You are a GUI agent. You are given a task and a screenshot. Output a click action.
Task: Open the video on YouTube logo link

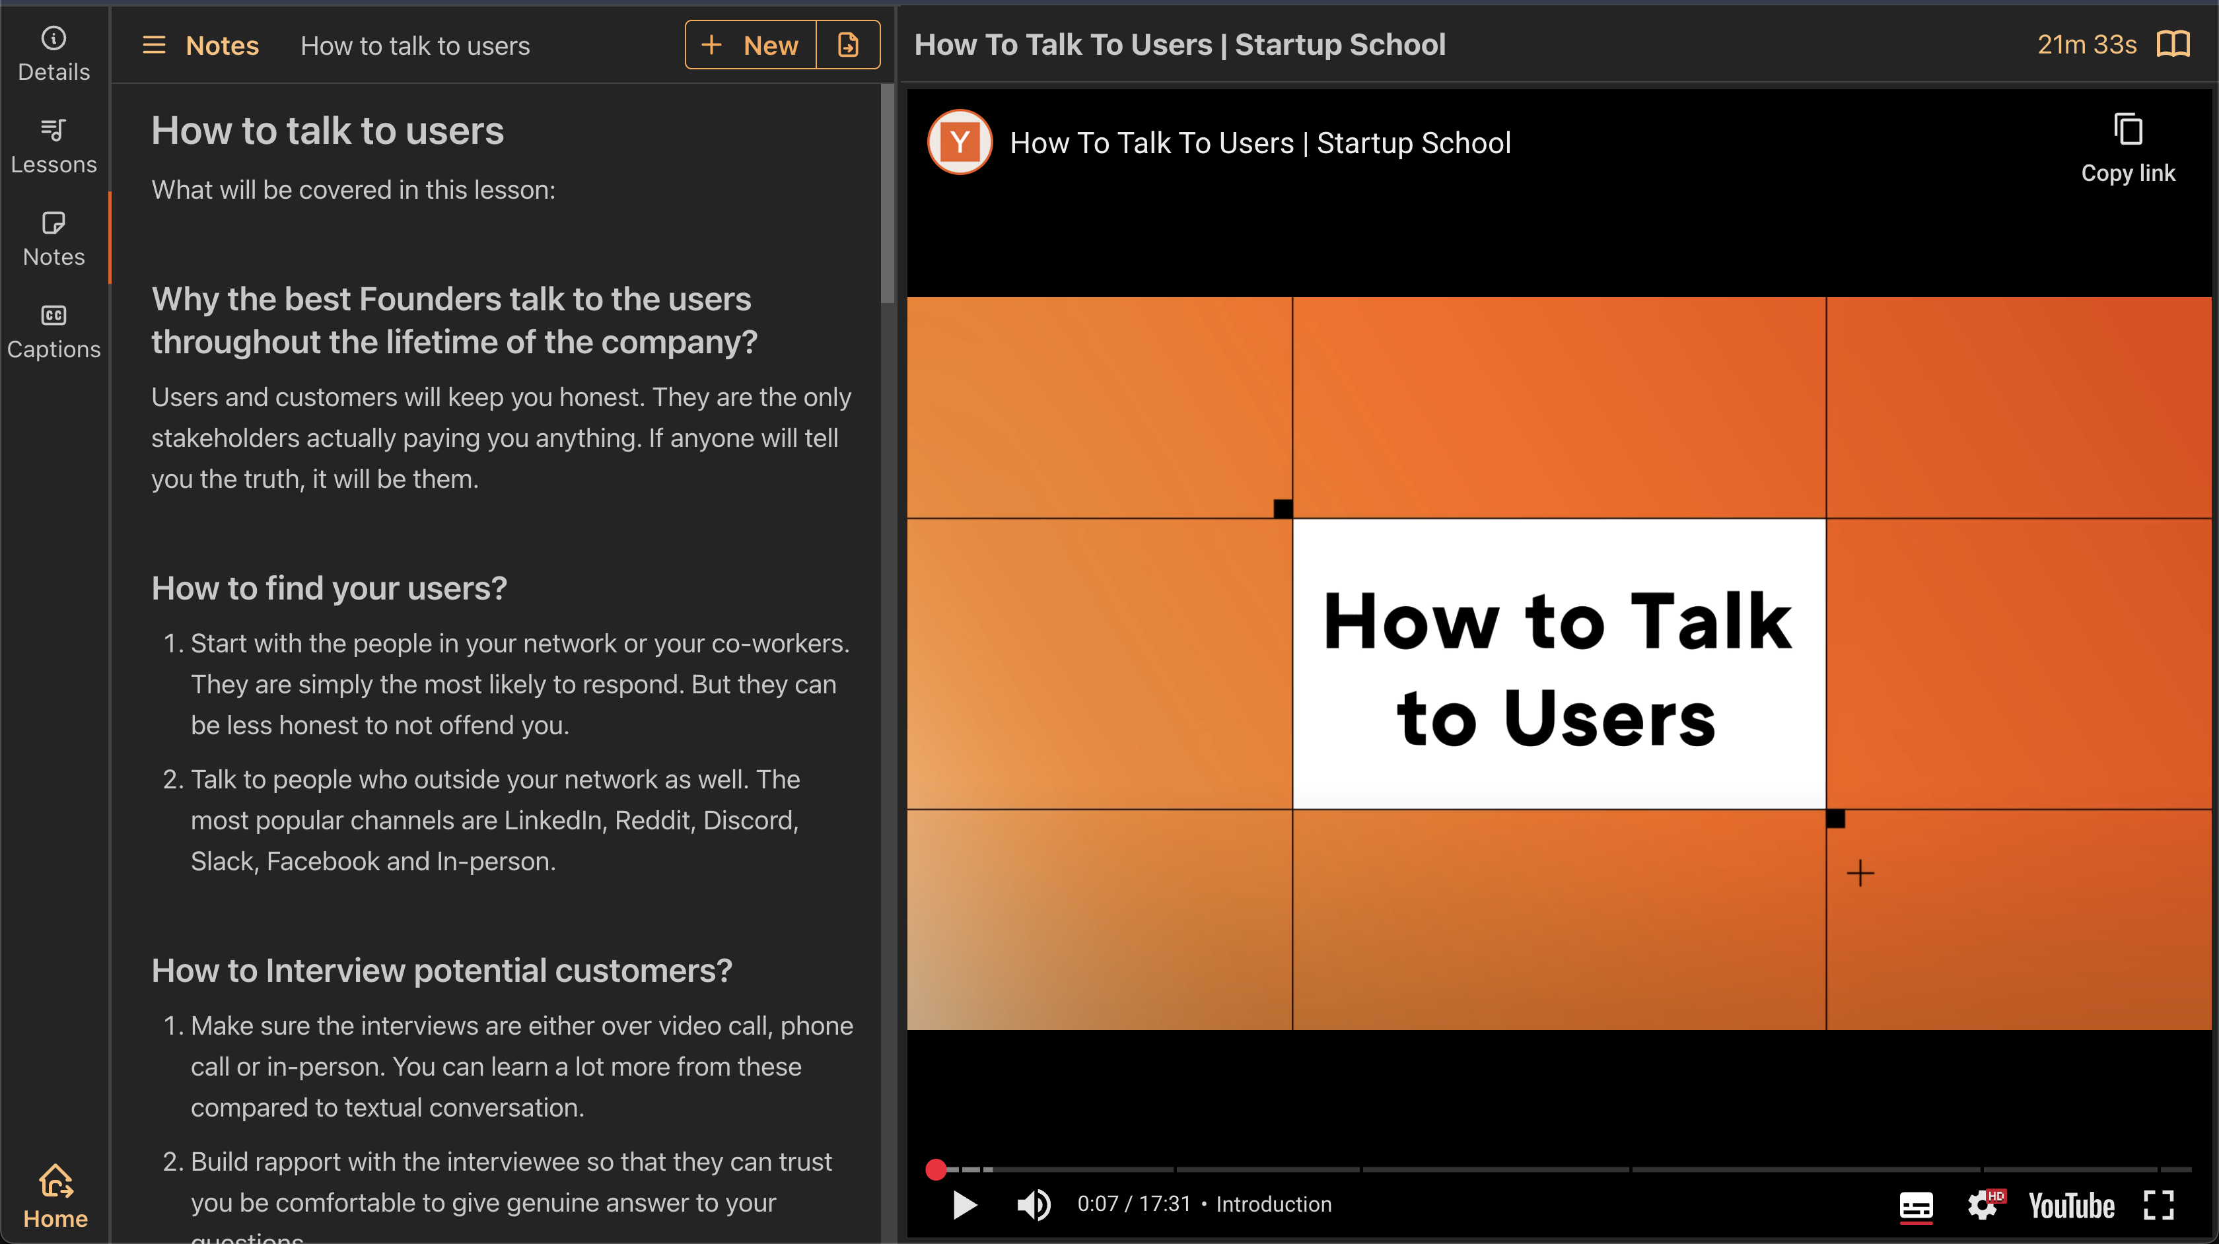2070,1204
